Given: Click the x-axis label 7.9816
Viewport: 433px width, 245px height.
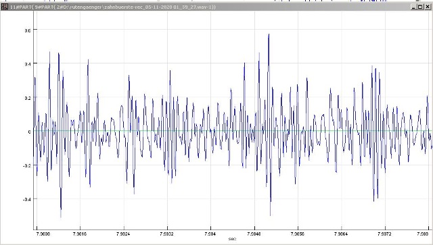Looking at the screenshot, I should coord(80,234).
